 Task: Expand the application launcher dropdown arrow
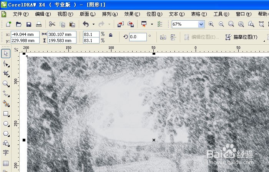152,24
